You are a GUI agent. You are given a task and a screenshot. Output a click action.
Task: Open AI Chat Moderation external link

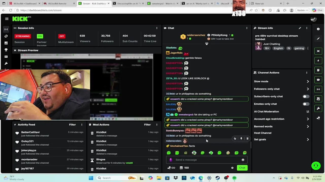click(x=308, y=111)
